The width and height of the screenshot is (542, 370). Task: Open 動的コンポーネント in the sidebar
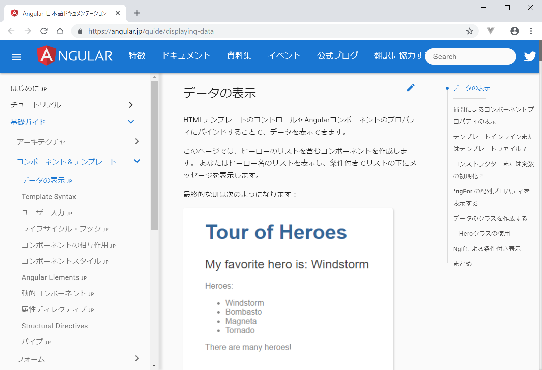tap(58, 293)
